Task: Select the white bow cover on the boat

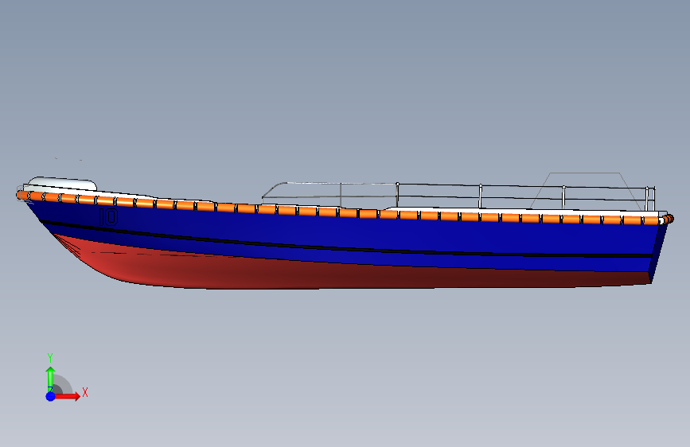Action: pos(61,184)
